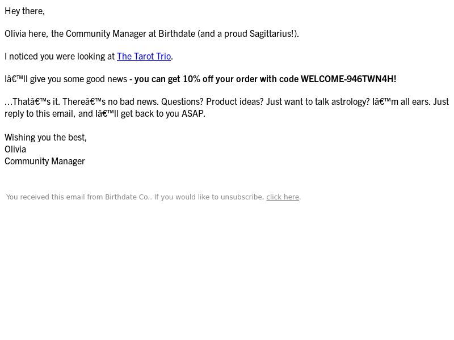Click the Olivia signature name
Viewport: 454px width, 340px height.
coord(15,150)
